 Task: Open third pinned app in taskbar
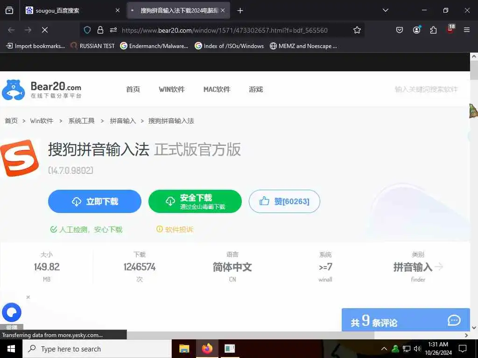230,349
